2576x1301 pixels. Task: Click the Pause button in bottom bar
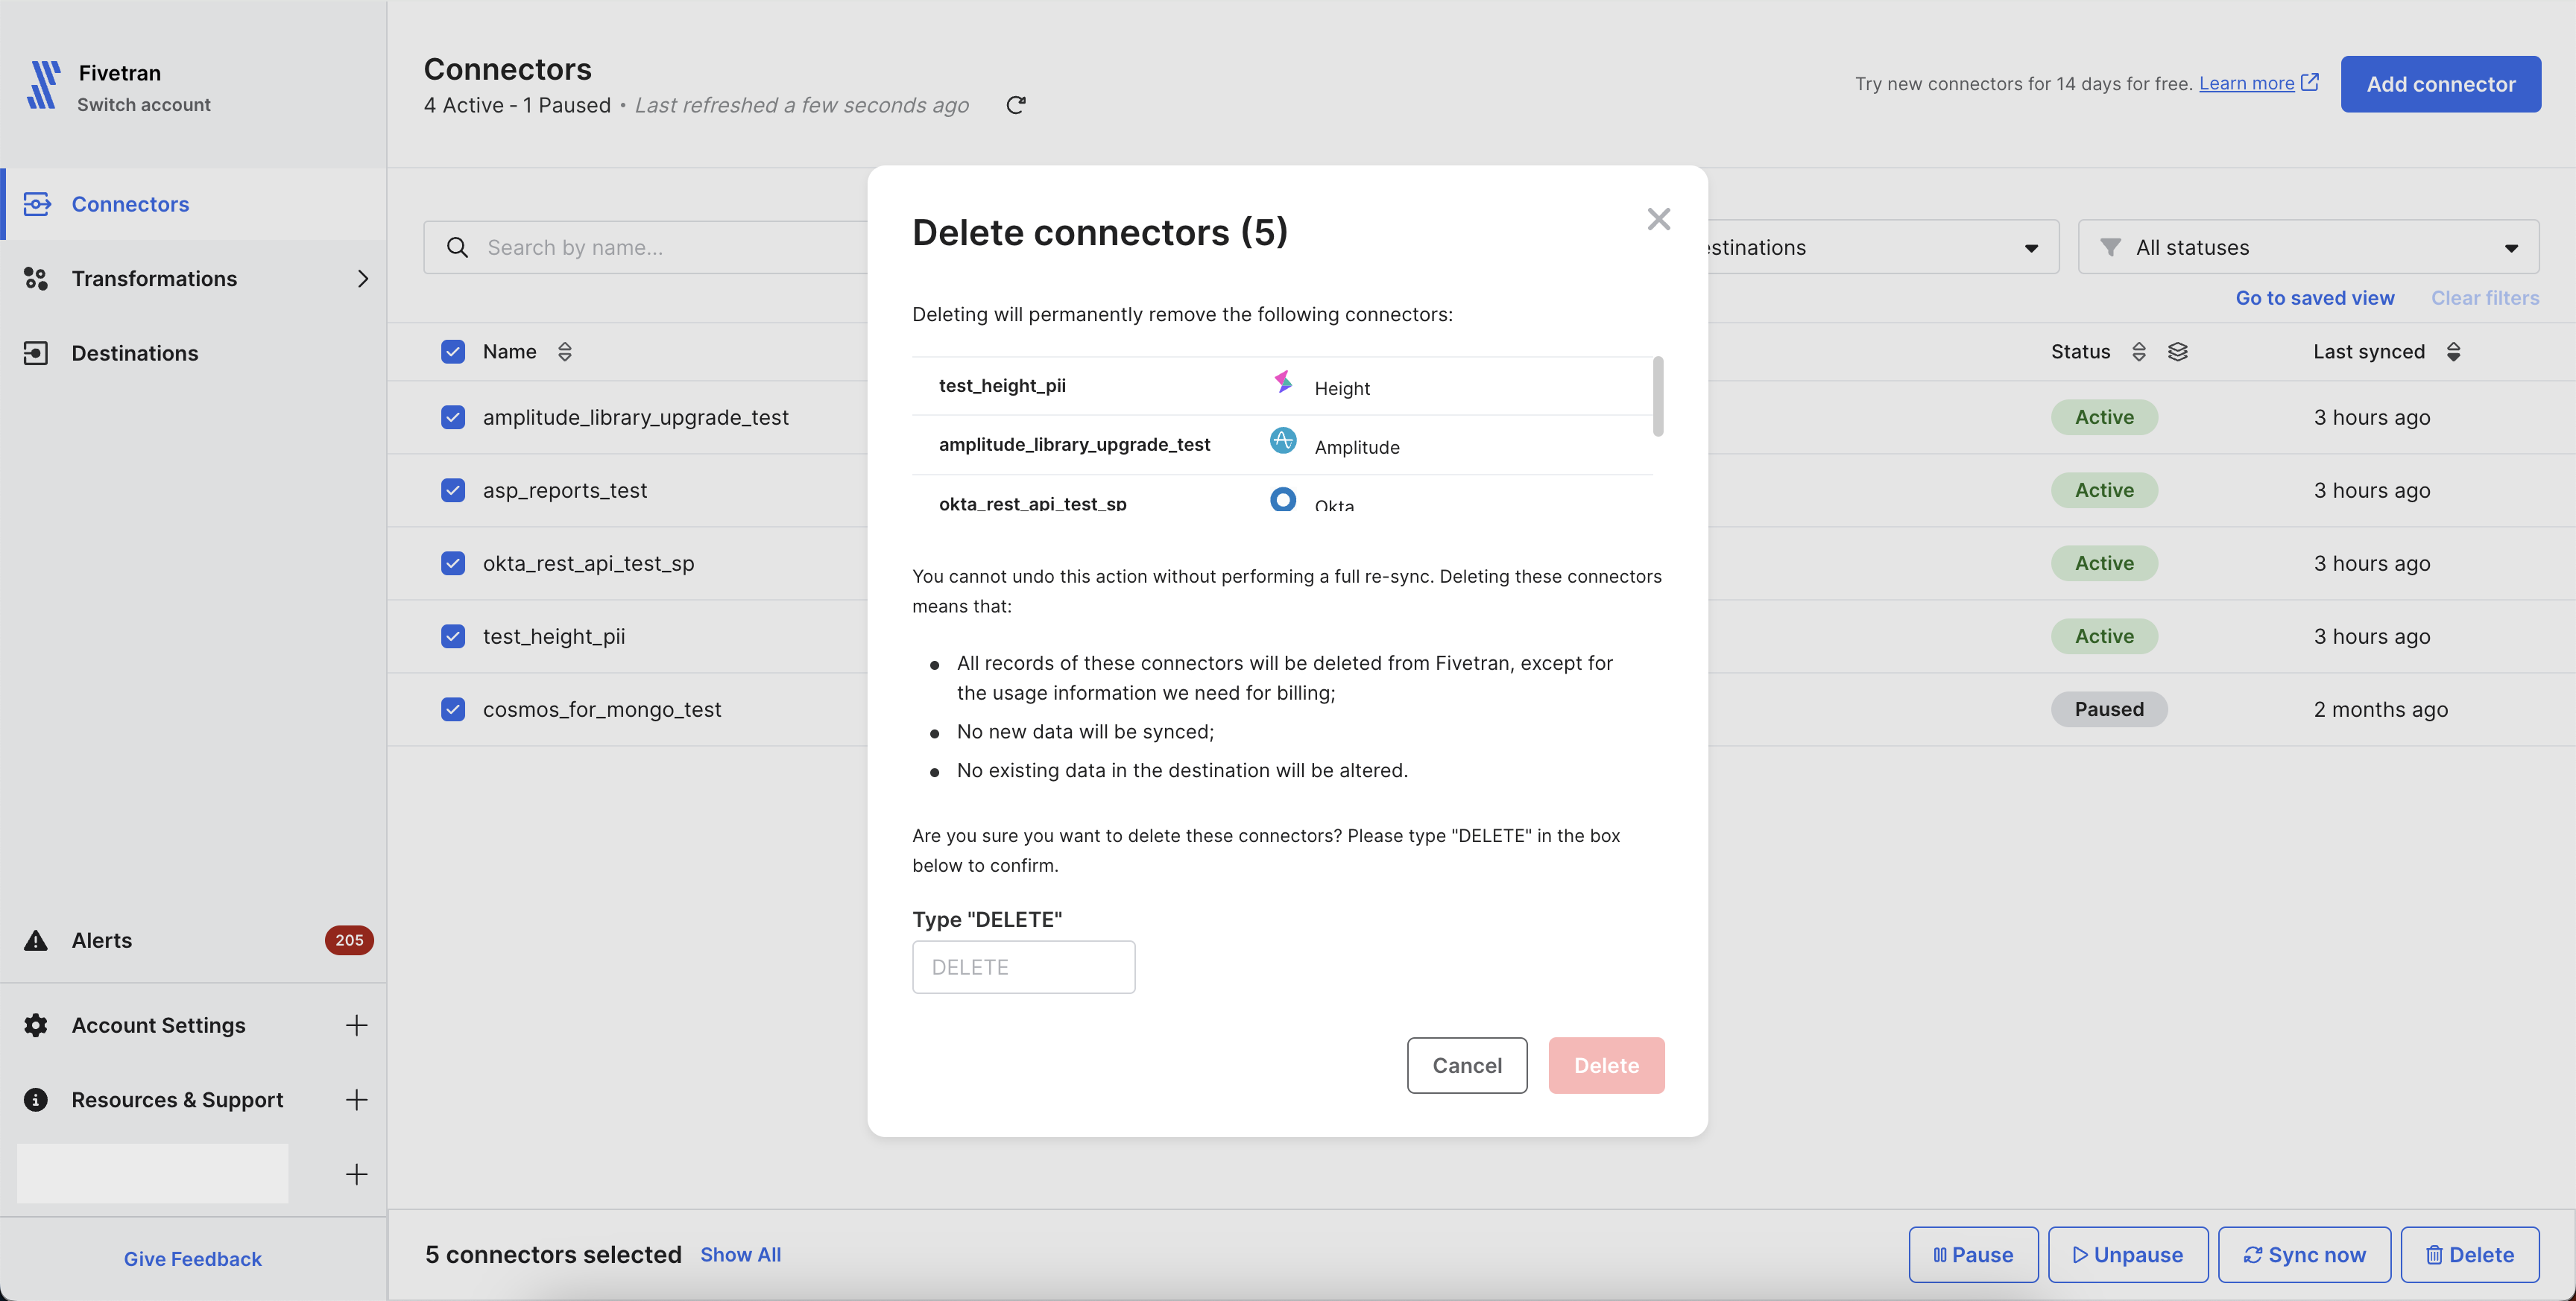click(1973, 1255)
